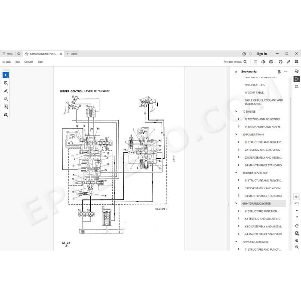Toggle the Bookmarks panel sidebar icon
Viewport: 301px width, 301px height.
click(297, 79)
